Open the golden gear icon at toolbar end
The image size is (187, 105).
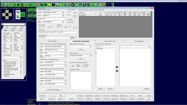pos(104,5)
